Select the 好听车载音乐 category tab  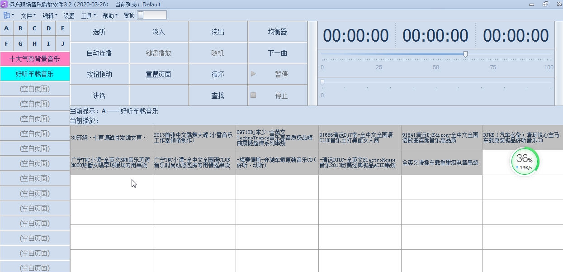(34, 73)
